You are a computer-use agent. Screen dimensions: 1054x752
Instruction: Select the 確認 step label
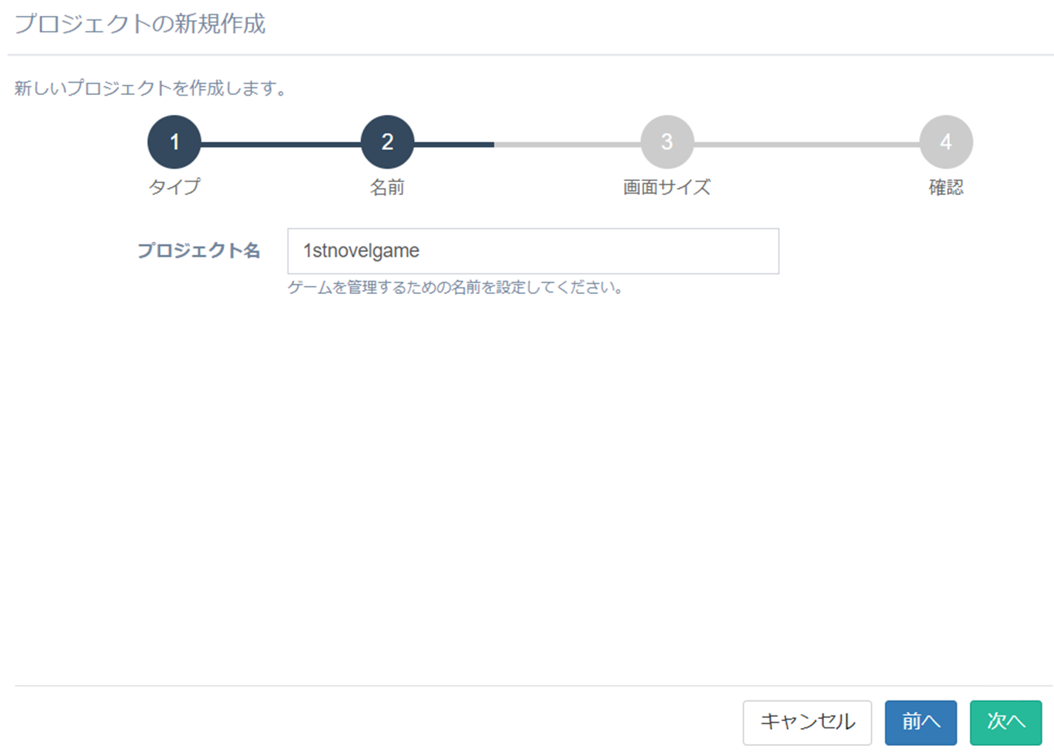945,187
